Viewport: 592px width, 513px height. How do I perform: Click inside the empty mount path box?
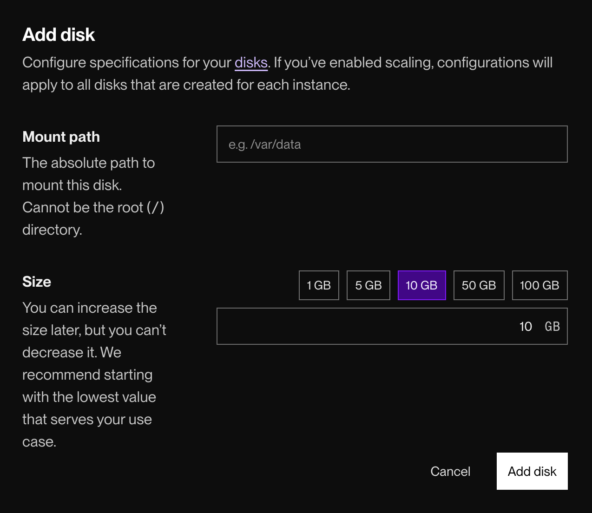pyautogui.click(x=392, y=144)
